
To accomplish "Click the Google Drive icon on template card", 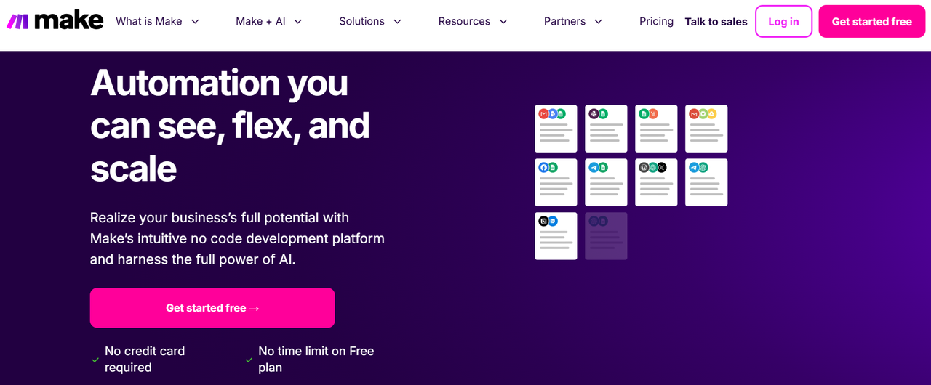I will pos(712,114).
